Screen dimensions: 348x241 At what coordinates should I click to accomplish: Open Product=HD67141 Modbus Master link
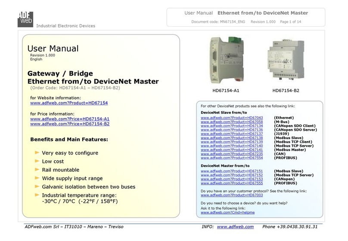pos(232,150)
